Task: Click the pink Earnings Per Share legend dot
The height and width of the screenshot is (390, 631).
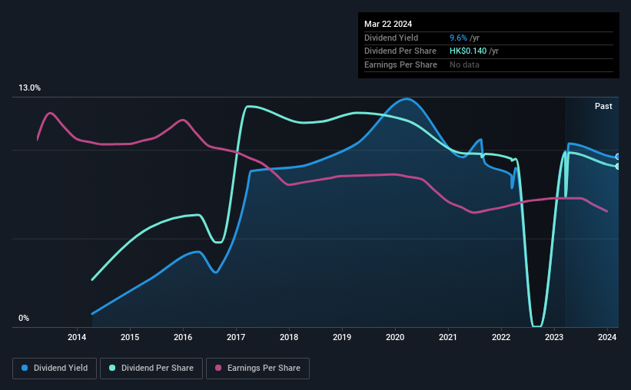Action: click(218, 368)
